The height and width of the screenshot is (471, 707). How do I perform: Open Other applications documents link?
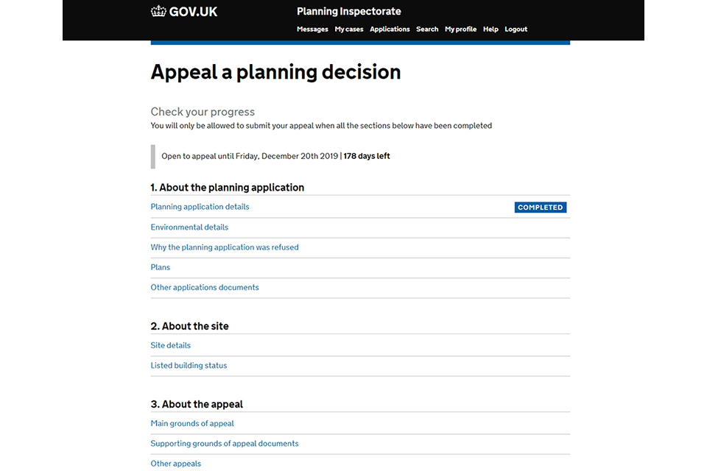coord(205,287)
